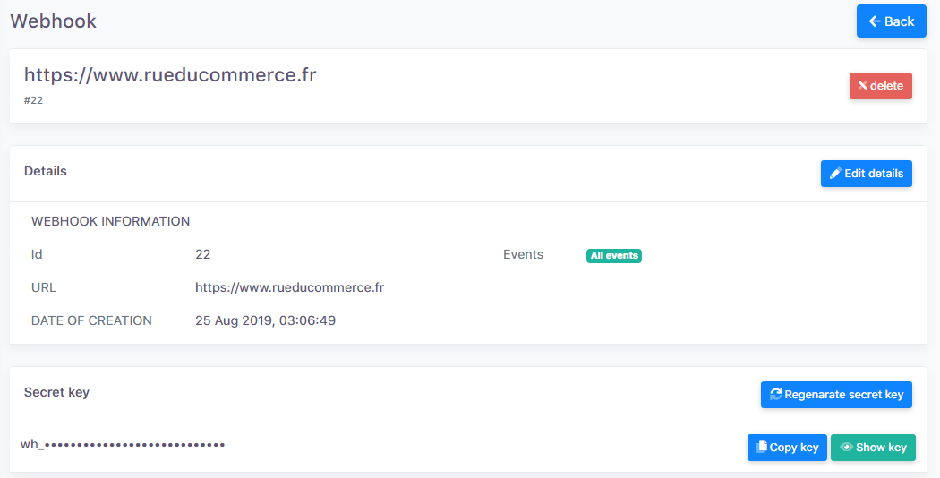Select the masked wh_ secret key text
940x478 pixels.
click(123, 444)
